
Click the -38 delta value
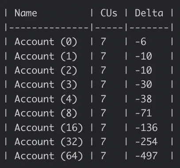tap(143, 99)
